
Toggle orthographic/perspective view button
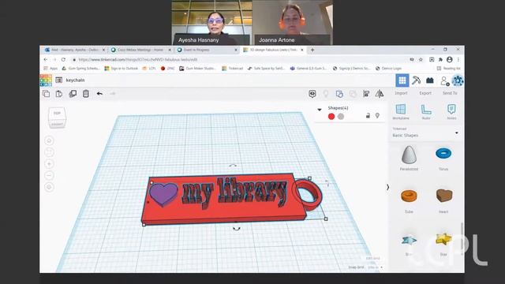click(x=49, y=187)
